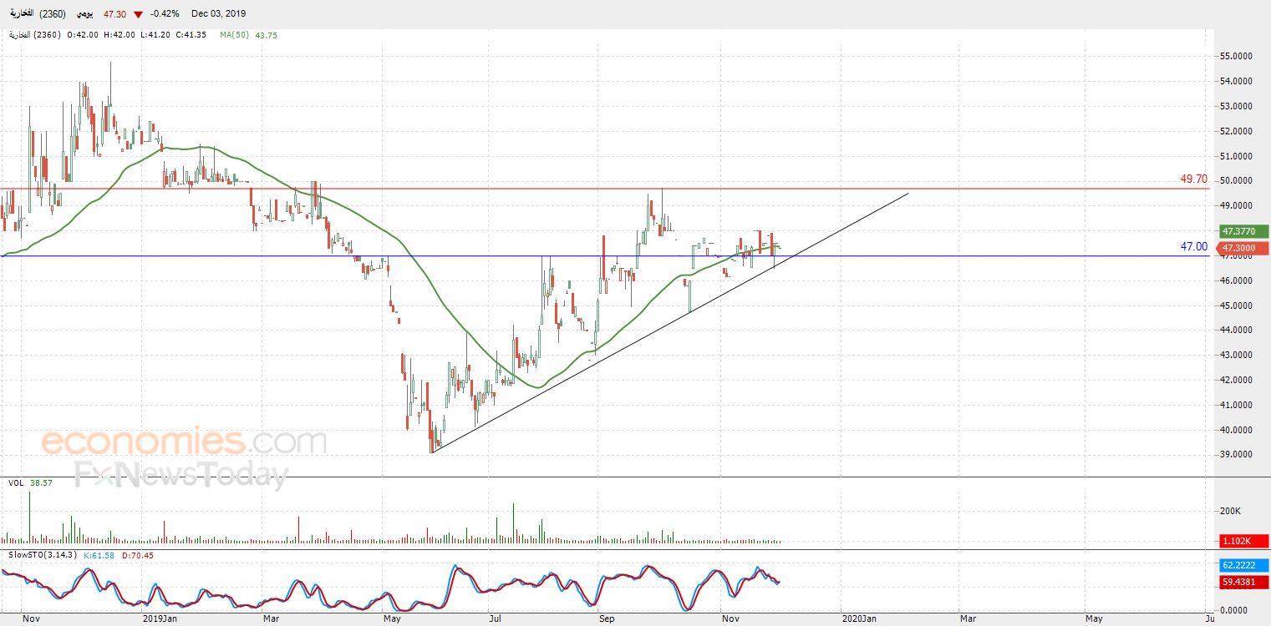Click the 47.30 last price in header
1271x626 pixels.
[115, 14]
